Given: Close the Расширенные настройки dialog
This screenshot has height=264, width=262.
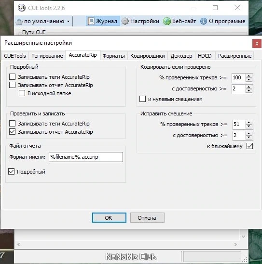Looking at the screenshot, I should coord(257,44).
